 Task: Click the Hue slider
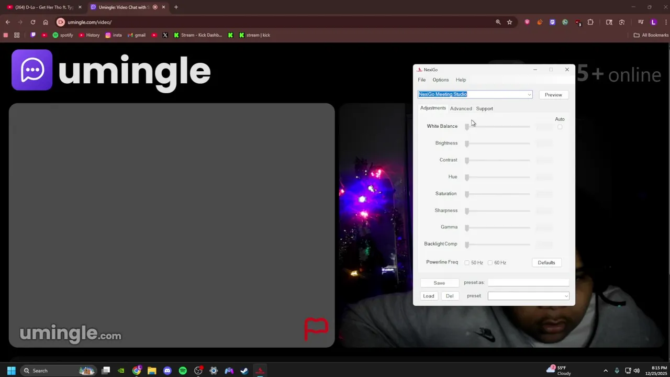(x=497, y=176)
